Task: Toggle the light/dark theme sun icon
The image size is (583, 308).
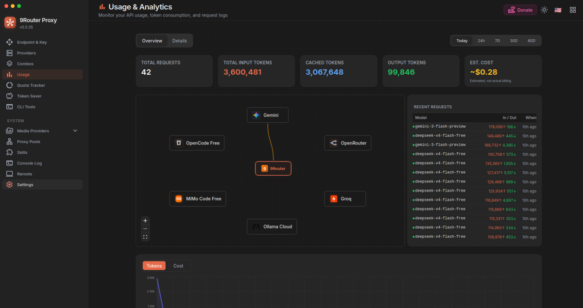Action: [x=544, y=10]
